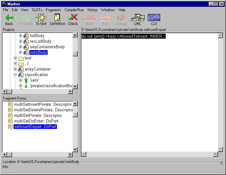Expand the arrayContainer project node
The width and height of the screenshot is (226, 175).
(15, 69)
